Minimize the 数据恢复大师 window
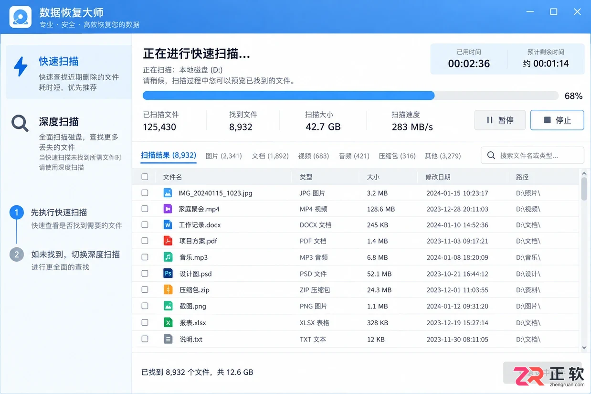The height and width of the screenshot is (394, 591). click(530, 12)
